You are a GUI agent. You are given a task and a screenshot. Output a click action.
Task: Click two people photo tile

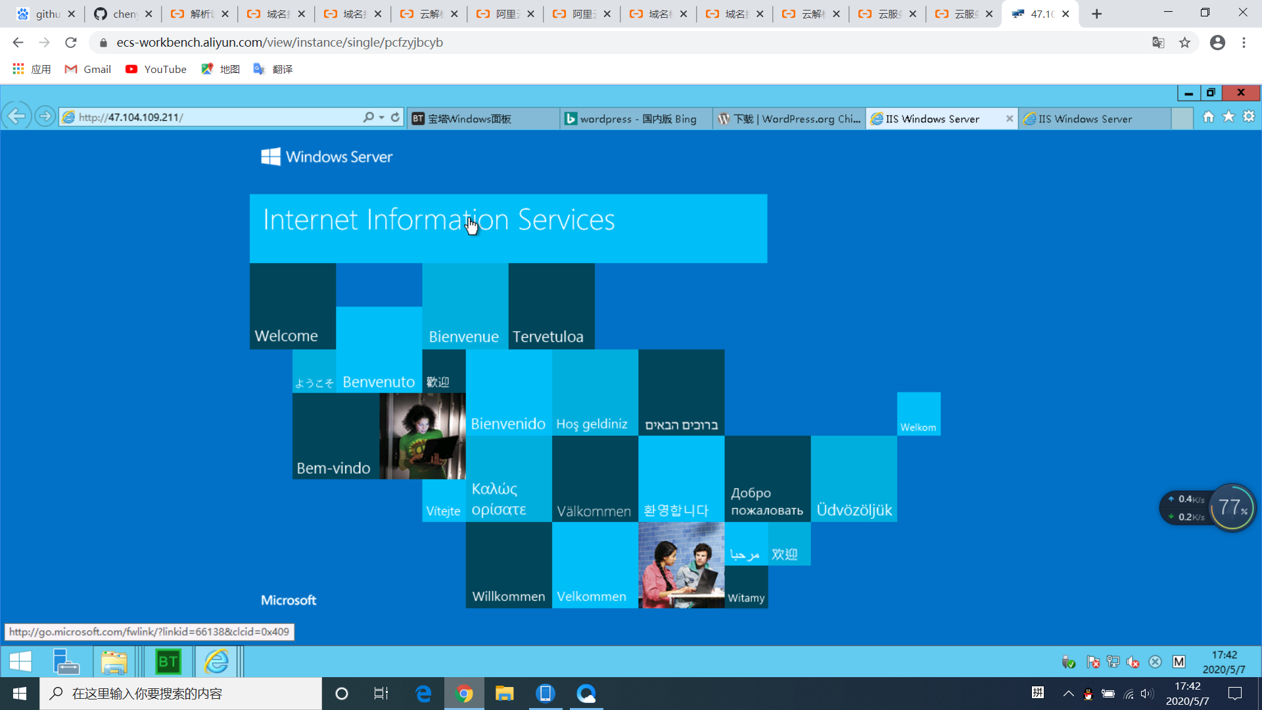click(681, 565)
